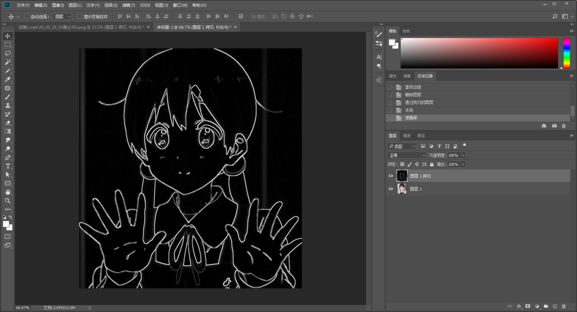Screen dimensions: 577x312
Task: Select the Eyedropper tool
Action: [7, 79]
